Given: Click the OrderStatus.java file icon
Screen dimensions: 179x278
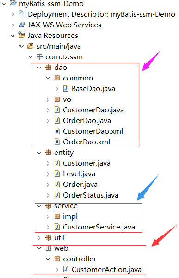Looking at the screenshot, I should 57,195.
